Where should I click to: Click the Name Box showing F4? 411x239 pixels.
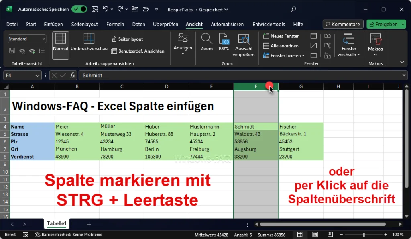[x=22, y=75]
